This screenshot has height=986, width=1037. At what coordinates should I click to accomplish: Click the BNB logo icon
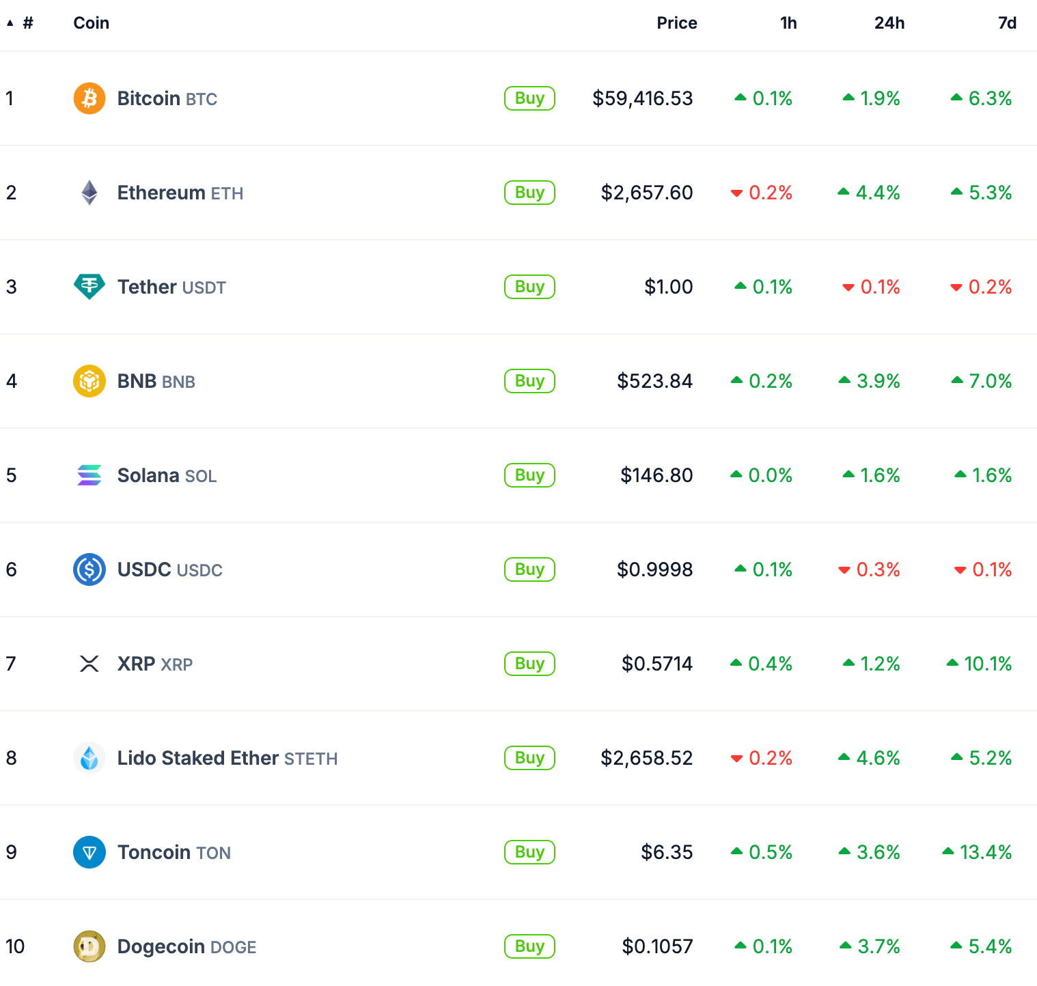pyautogui.click(x=89, y=380)
